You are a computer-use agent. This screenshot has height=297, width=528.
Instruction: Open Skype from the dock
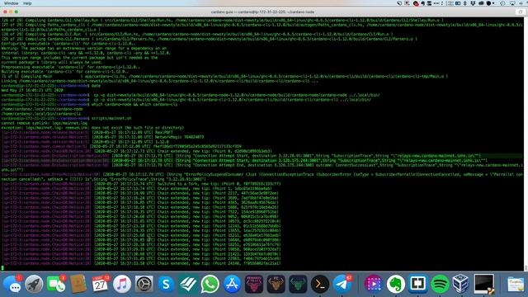(166, 284)
